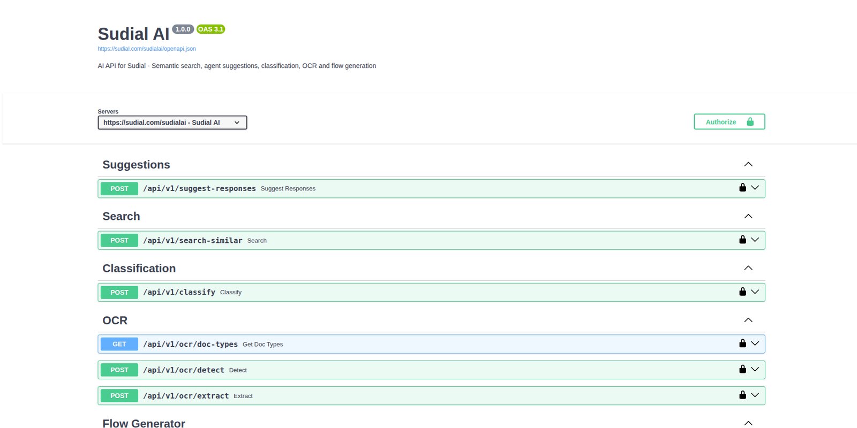The height and width of the screenshot is (428, 857).
Task: Click the lock icon on ocr/doc-types row
Action: (742, 343)
